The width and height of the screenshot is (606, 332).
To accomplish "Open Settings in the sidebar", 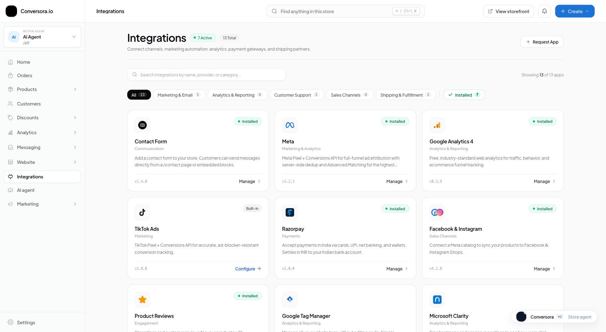I will pos(43,322).
